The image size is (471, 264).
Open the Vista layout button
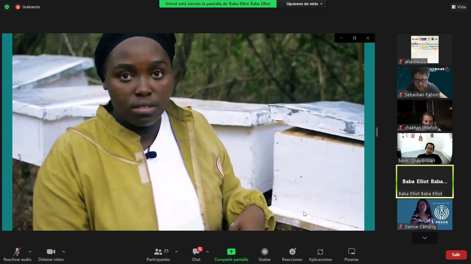[459, 7]
